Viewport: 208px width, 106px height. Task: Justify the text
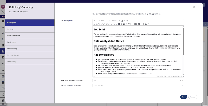click(116, 24)
